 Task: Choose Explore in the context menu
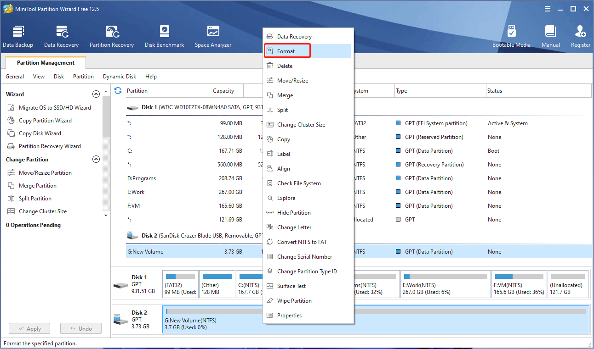tap(308, 198)
